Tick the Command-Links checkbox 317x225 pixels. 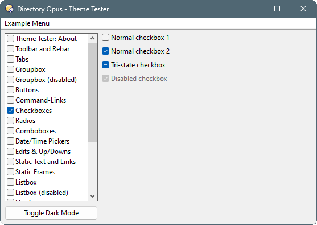[x=10, y=100]
